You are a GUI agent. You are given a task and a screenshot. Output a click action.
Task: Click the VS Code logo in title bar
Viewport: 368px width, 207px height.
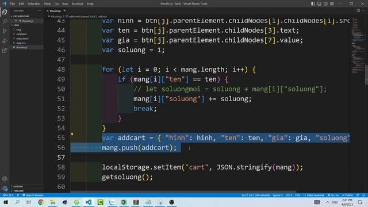[x=4, y=3]
